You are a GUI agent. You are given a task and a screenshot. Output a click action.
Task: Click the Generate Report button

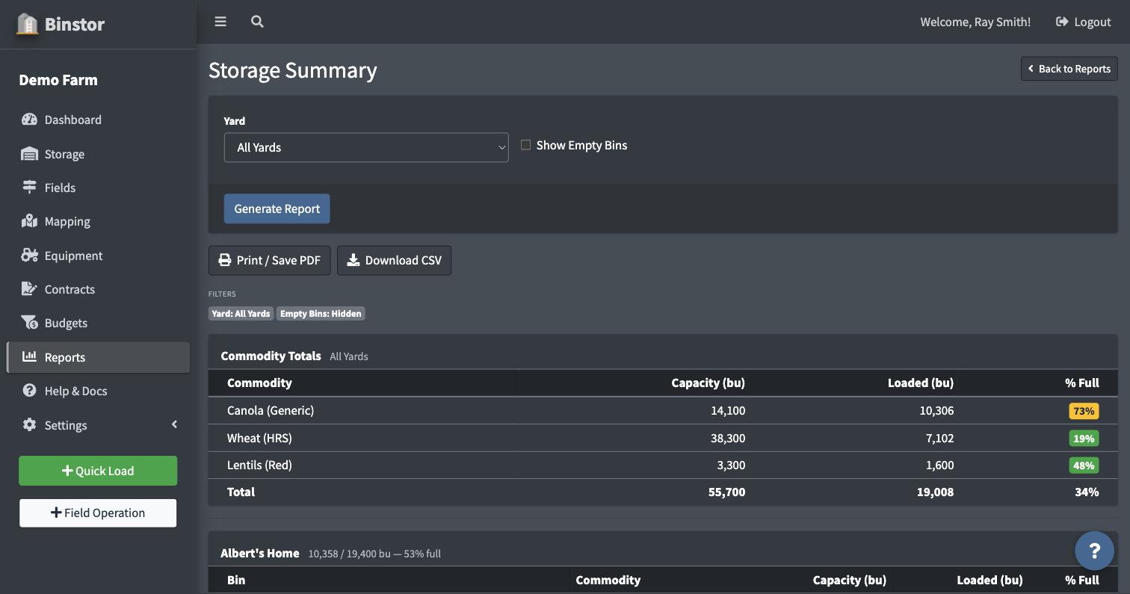pos(277,208)
